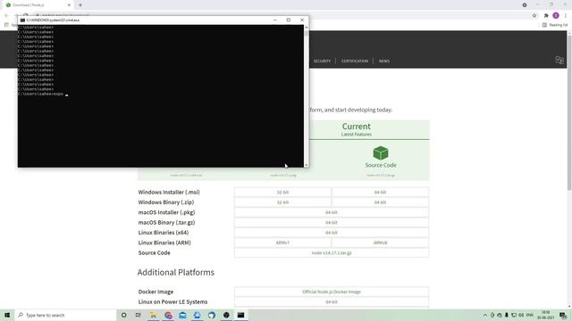The height and width of the screenshot is (321, 572).
Task: Bookmark this page with the star icon
Action: pos(534,16)
